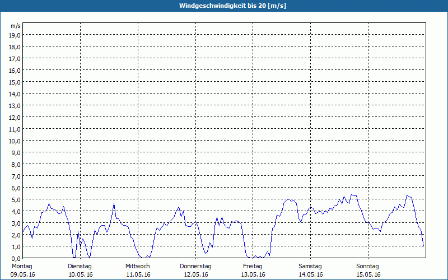This screenshot has height=280, width=448.
Task: Click the '13,0' y-axis label
Action: point(15,106)
